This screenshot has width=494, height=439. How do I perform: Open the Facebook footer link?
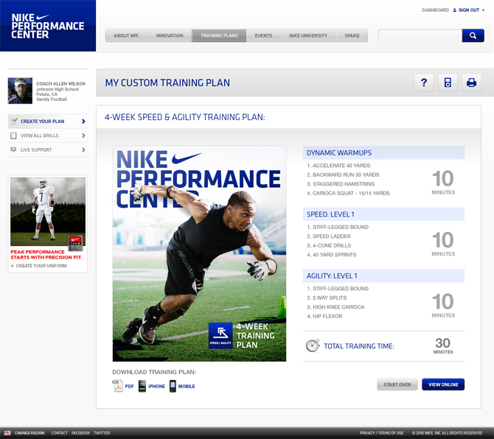coord(80,433)
